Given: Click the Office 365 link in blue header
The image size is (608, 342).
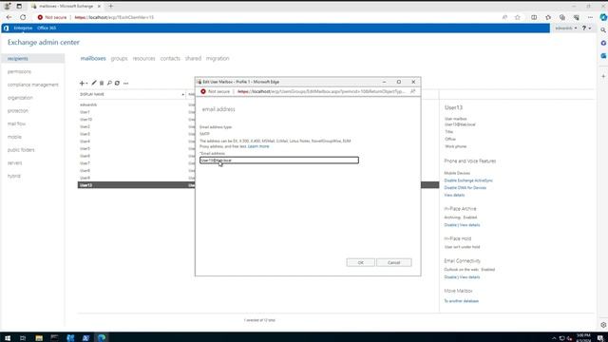Looking at the screenshot, I should click(47, 28).
